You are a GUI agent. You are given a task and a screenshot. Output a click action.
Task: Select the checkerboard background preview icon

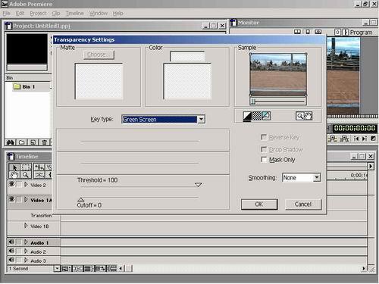[x=257, y=116]
